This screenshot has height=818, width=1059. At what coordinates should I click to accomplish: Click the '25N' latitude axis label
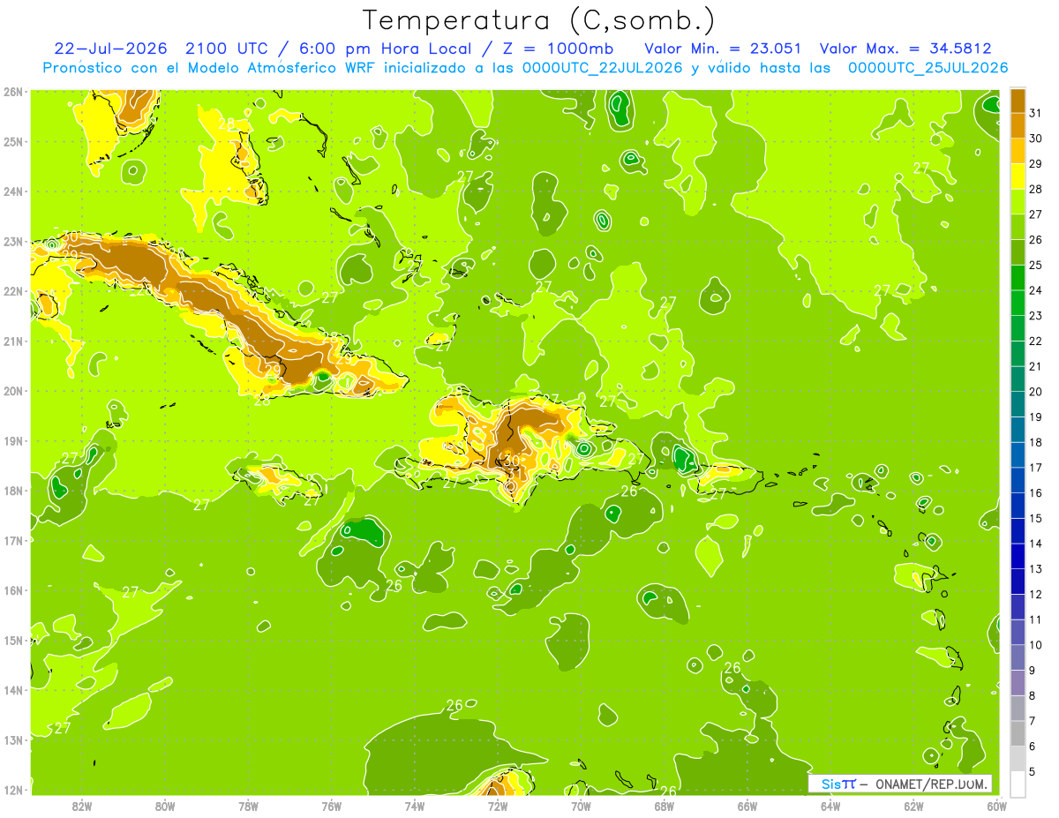pos(13,141)
